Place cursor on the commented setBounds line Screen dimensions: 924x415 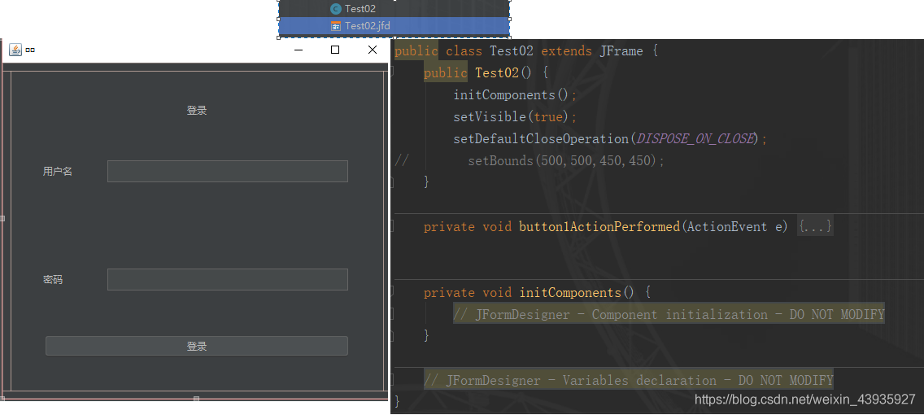point(566,161)
